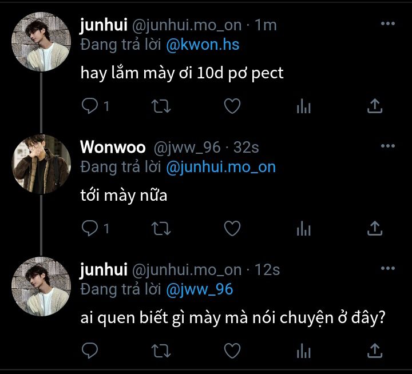Reply to junhui's "hay lắm mày ơi" tweet
This screenshot has width=412, height=374.
point(90,106)
